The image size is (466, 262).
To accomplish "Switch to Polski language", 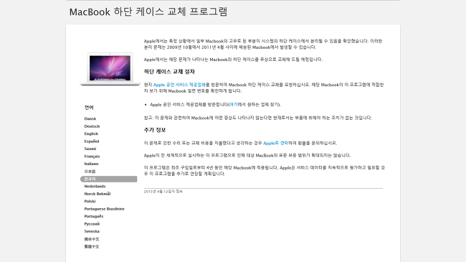I will click(x=90, y=201).
